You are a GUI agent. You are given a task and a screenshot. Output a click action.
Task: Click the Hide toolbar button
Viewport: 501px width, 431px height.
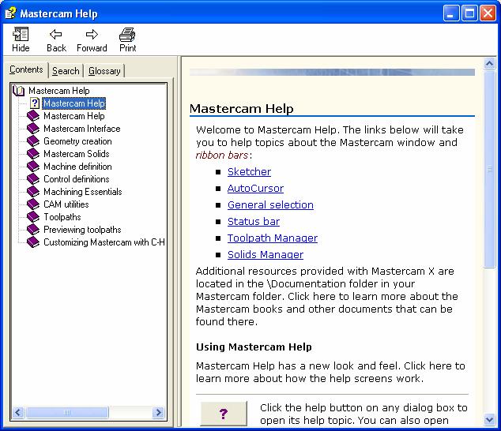coord(21,39)
